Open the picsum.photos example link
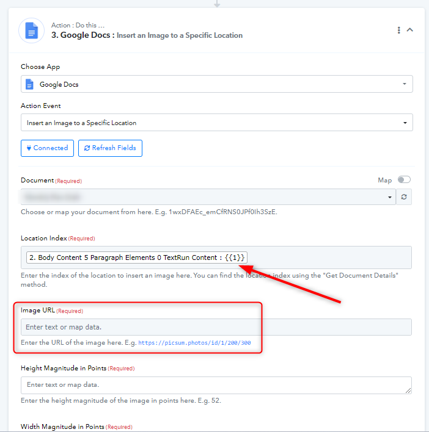This screenshot has width=429, height=432. pyautogui.click(x=194, y=343)
